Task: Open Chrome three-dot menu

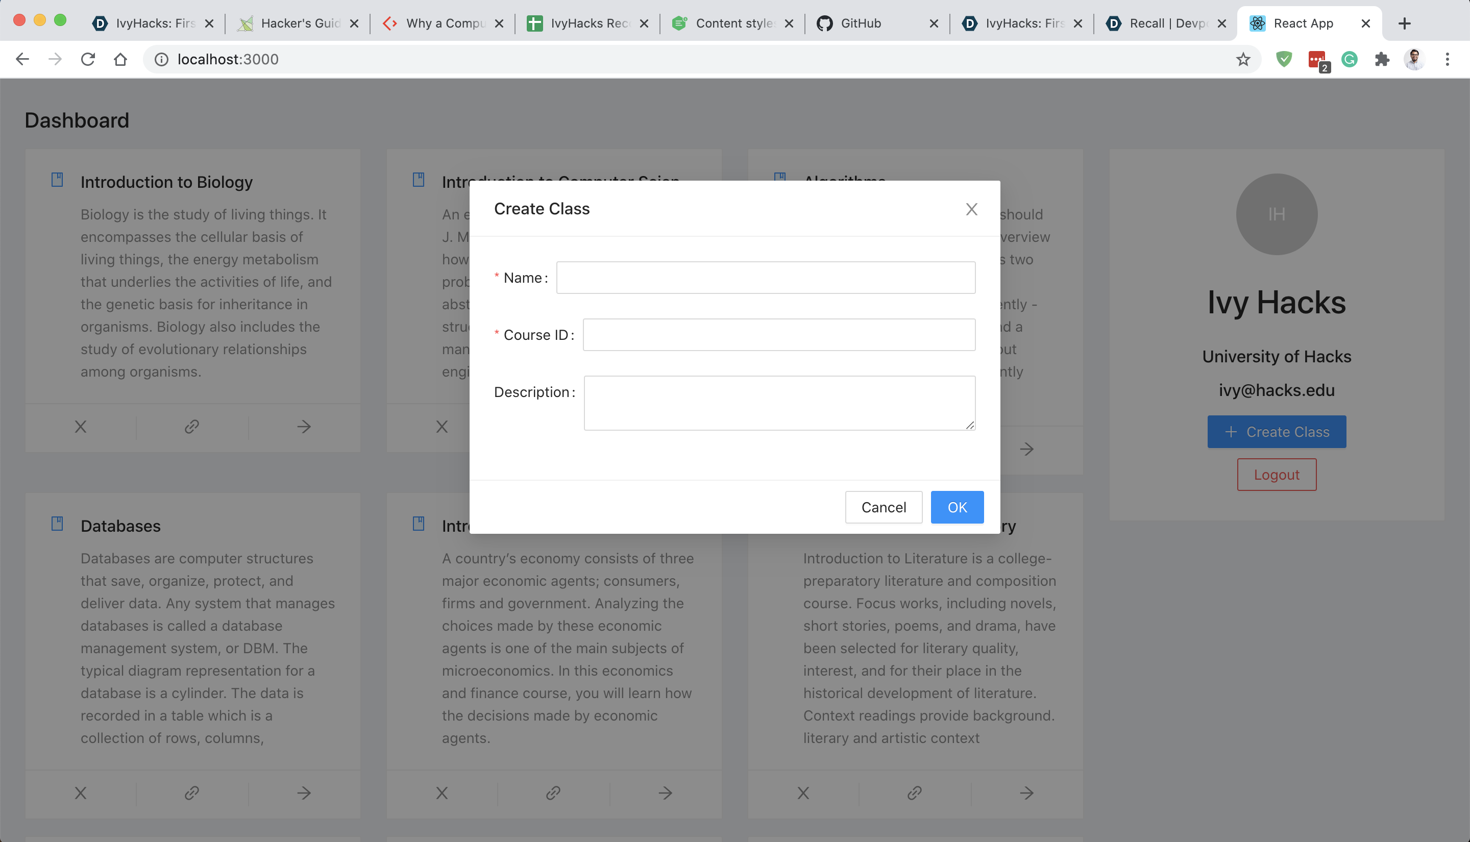Action: 1447,59
